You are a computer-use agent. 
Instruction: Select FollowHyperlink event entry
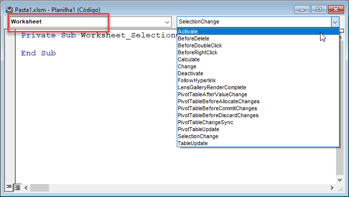[x=258, y=80]
